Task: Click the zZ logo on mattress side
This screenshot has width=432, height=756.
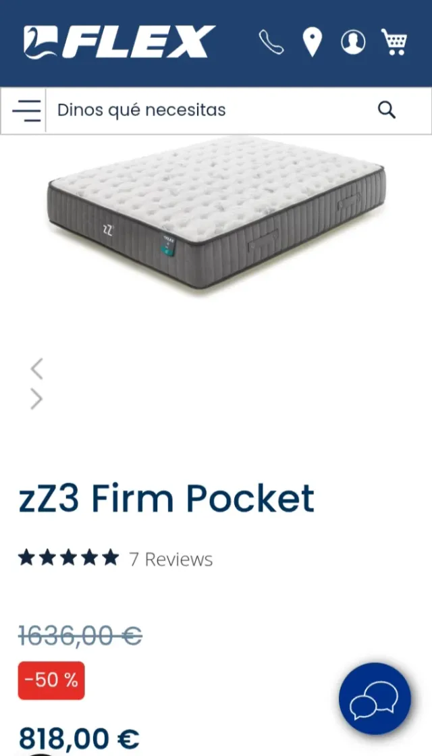Action: pyautogui.click(x=108, y=230)
